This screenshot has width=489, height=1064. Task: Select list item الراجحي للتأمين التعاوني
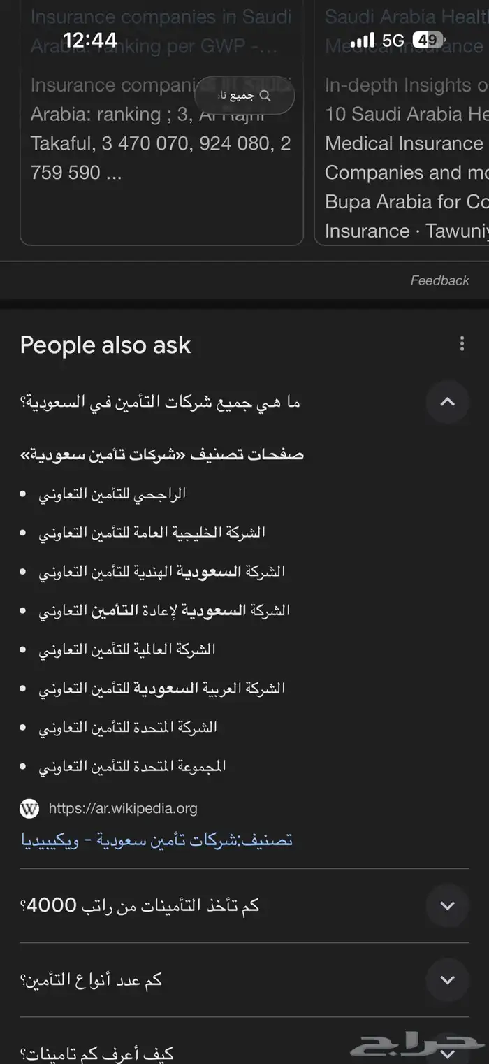point(112,494)
